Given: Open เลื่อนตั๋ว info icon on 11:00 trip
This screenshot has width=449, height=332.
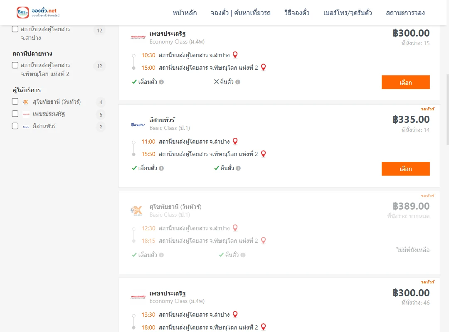Looking at the screenshot, I should tap(161, 168).
